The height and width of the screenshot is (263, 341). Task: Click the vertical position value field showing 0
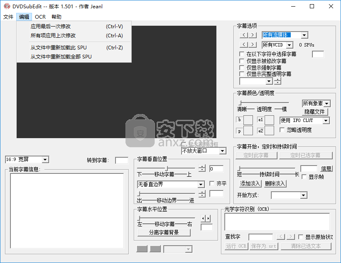[216, 169]
